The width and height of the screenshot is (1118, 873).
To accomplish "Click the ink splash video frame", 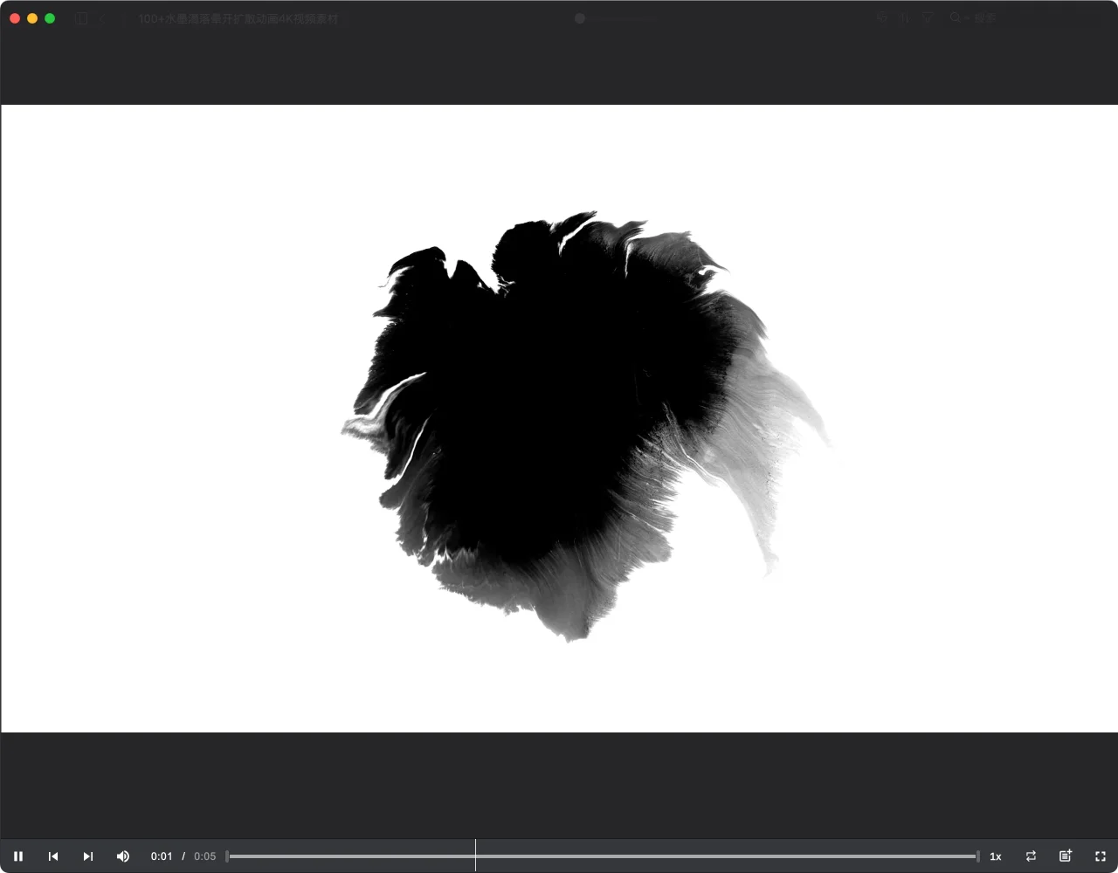I will (559, 418).
